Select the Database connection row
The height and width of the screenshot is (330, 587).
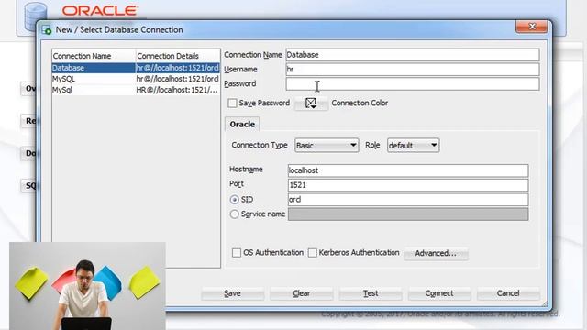point(136,68)
